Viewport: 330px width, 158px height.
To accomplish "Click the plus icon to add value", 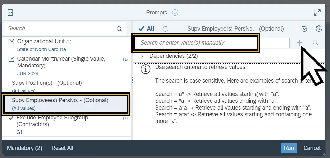I will tap(299, 43).
